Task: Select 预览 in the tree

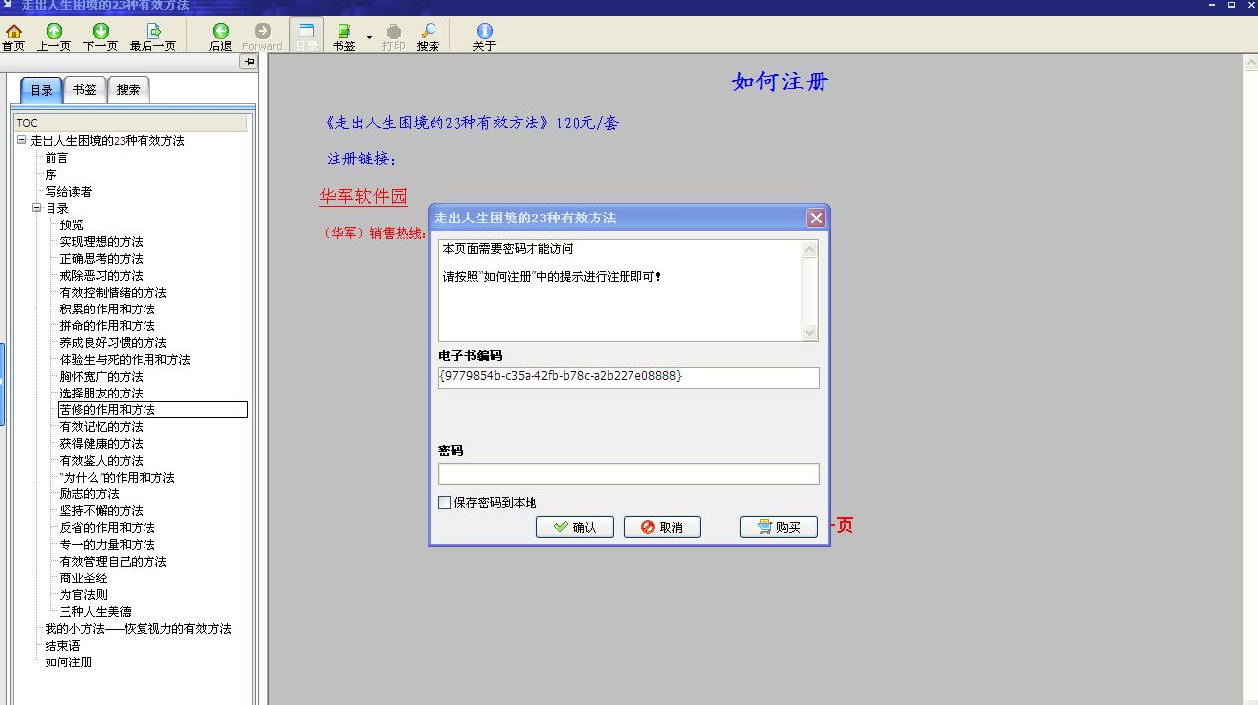Action: (71, 225)
